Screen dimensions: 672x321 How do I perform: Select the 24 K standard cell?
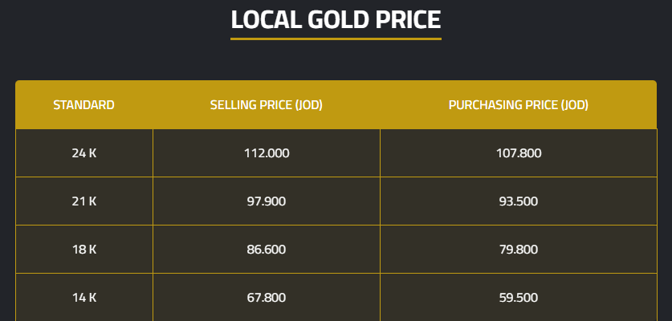pyautogui.click(x=83, y=153)
